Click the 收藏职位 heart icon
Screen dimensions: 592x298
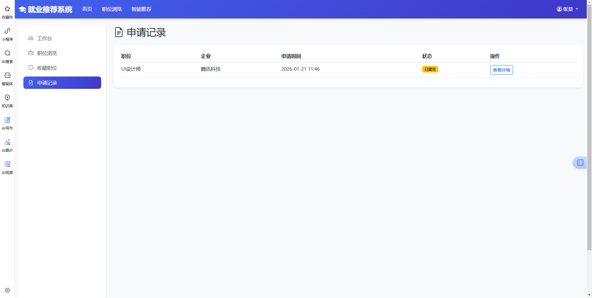coord(31,68)
